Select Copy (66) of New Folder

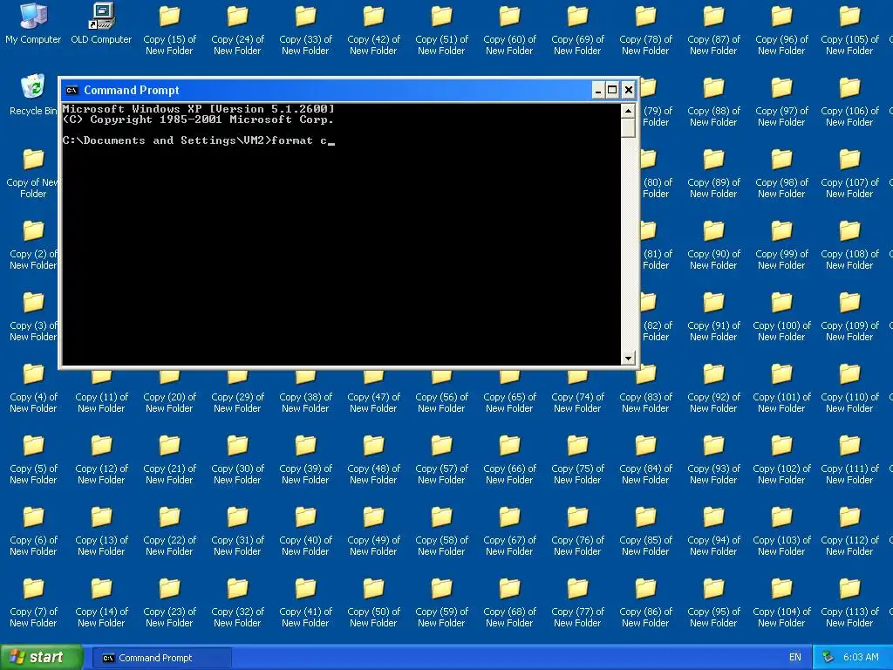[509, 459]
